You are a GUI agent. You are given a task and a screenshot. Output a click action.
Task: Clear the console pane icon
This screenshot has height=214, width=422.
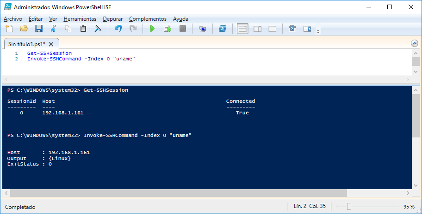click(x=98, y=29)
